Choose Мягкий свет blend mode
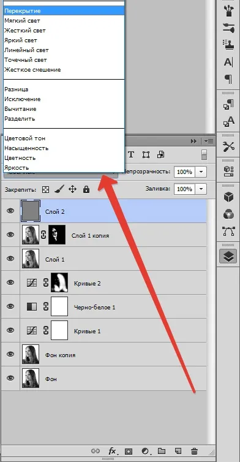The width and height of the screenshot is (240, 462). 64,21
